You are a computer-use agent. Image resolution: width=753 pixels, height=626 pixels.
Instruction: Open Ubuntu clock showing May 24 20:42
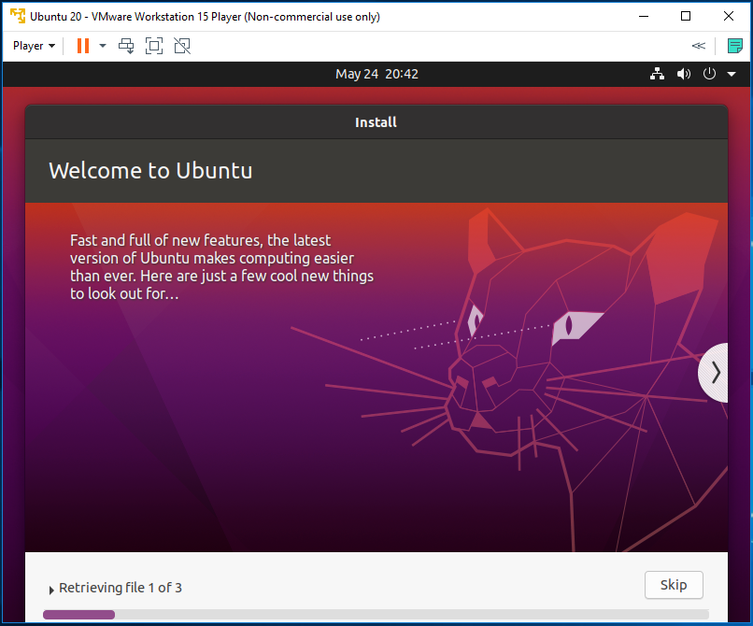click(x=376, y=74)
